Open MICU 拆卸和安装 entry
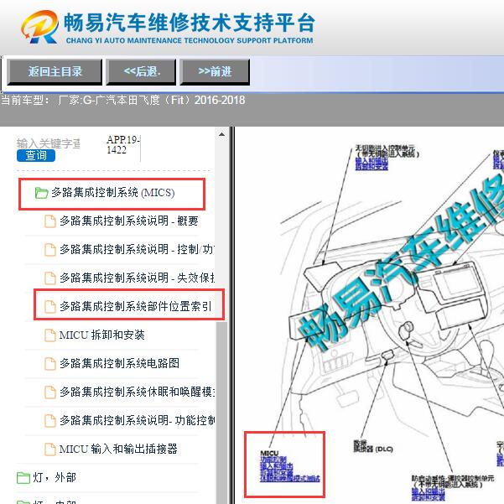Screen dimensions: 504x504 102,335
